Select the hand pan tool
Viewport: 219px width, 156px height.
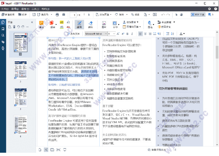pyautogui.click(x=181, y=15)
